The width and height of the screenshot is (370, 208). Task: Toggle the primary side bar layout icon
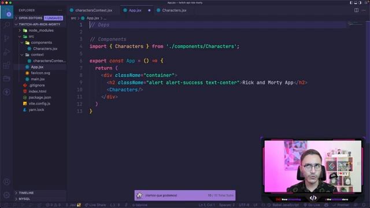pyautogui.click(x=351, y=2)
